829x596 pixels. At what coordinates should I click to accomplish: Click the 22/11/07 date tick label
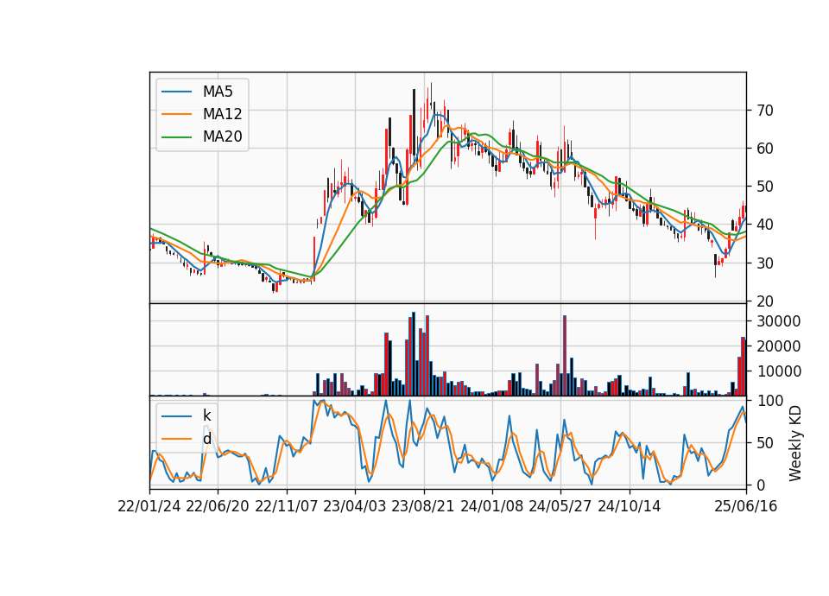287,506
